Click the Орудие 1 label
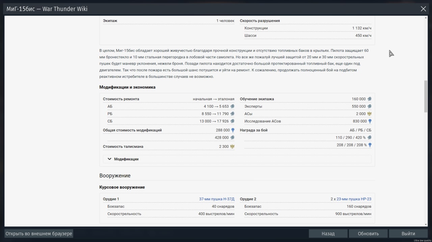 111,199
